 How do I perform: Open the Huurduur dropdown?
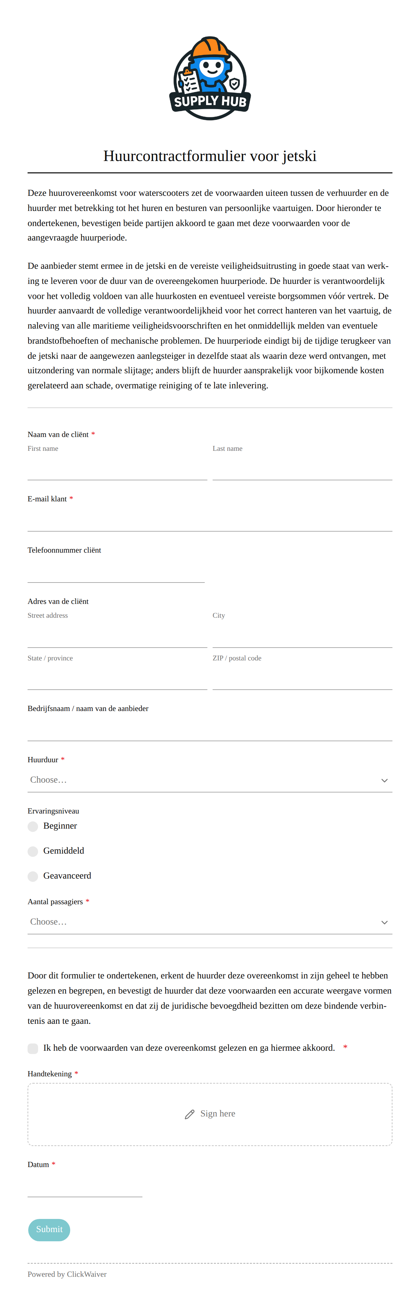click(x=210, y=780)
